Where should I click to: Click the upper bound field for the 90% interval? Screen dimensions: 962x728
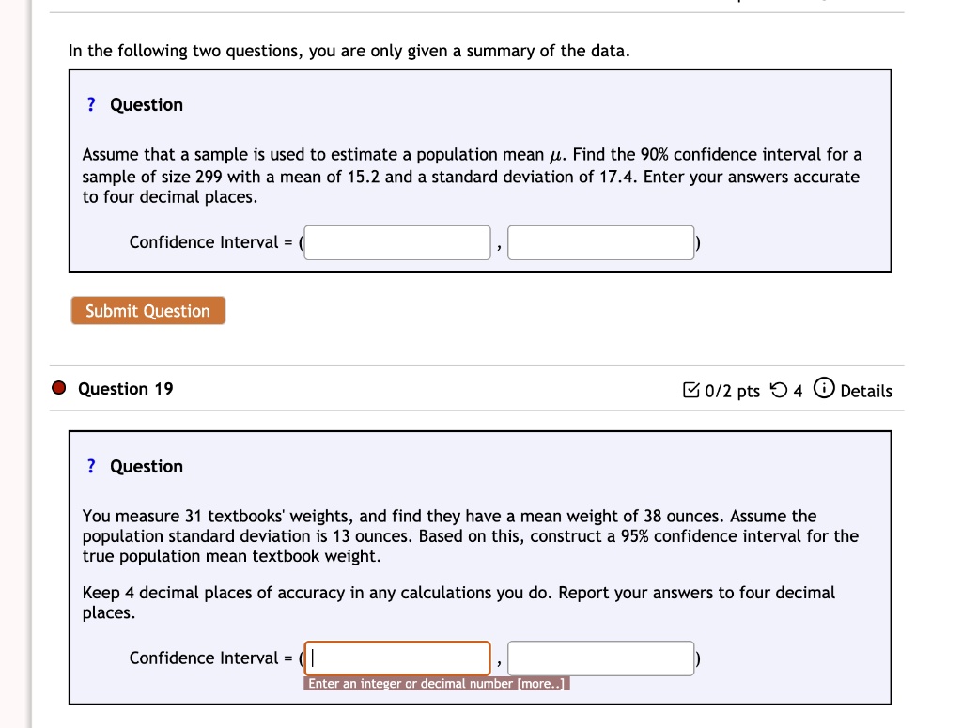click(x=599, y=241)
